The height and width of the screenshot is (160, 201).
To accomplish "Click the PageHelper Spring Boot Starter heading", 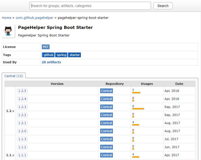I will pyautogui.click(x=55, y=27).
